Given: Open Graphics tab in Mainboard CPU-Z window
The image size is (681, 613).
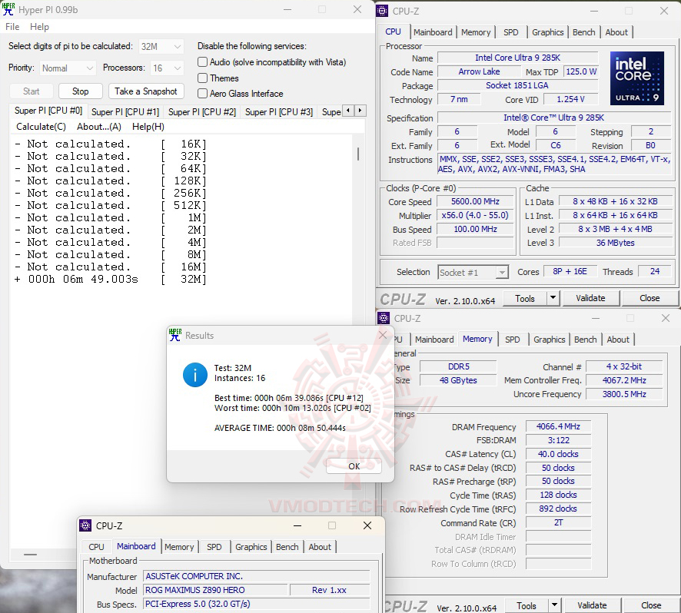Looking at the screenshot, I should (x=251, y=547).
